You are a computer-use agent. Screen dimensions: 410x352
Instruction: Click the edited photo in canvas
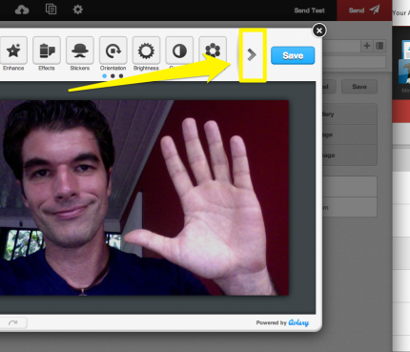pos(144,197)
